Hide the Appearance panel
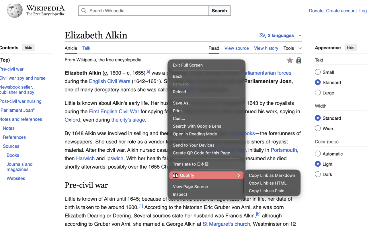The width and height of the screenshot is (367, 229). pyautogui.click(x=350, y=48)
